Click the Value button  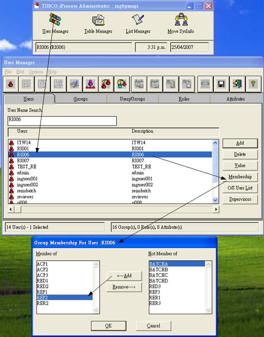[240, 165]
